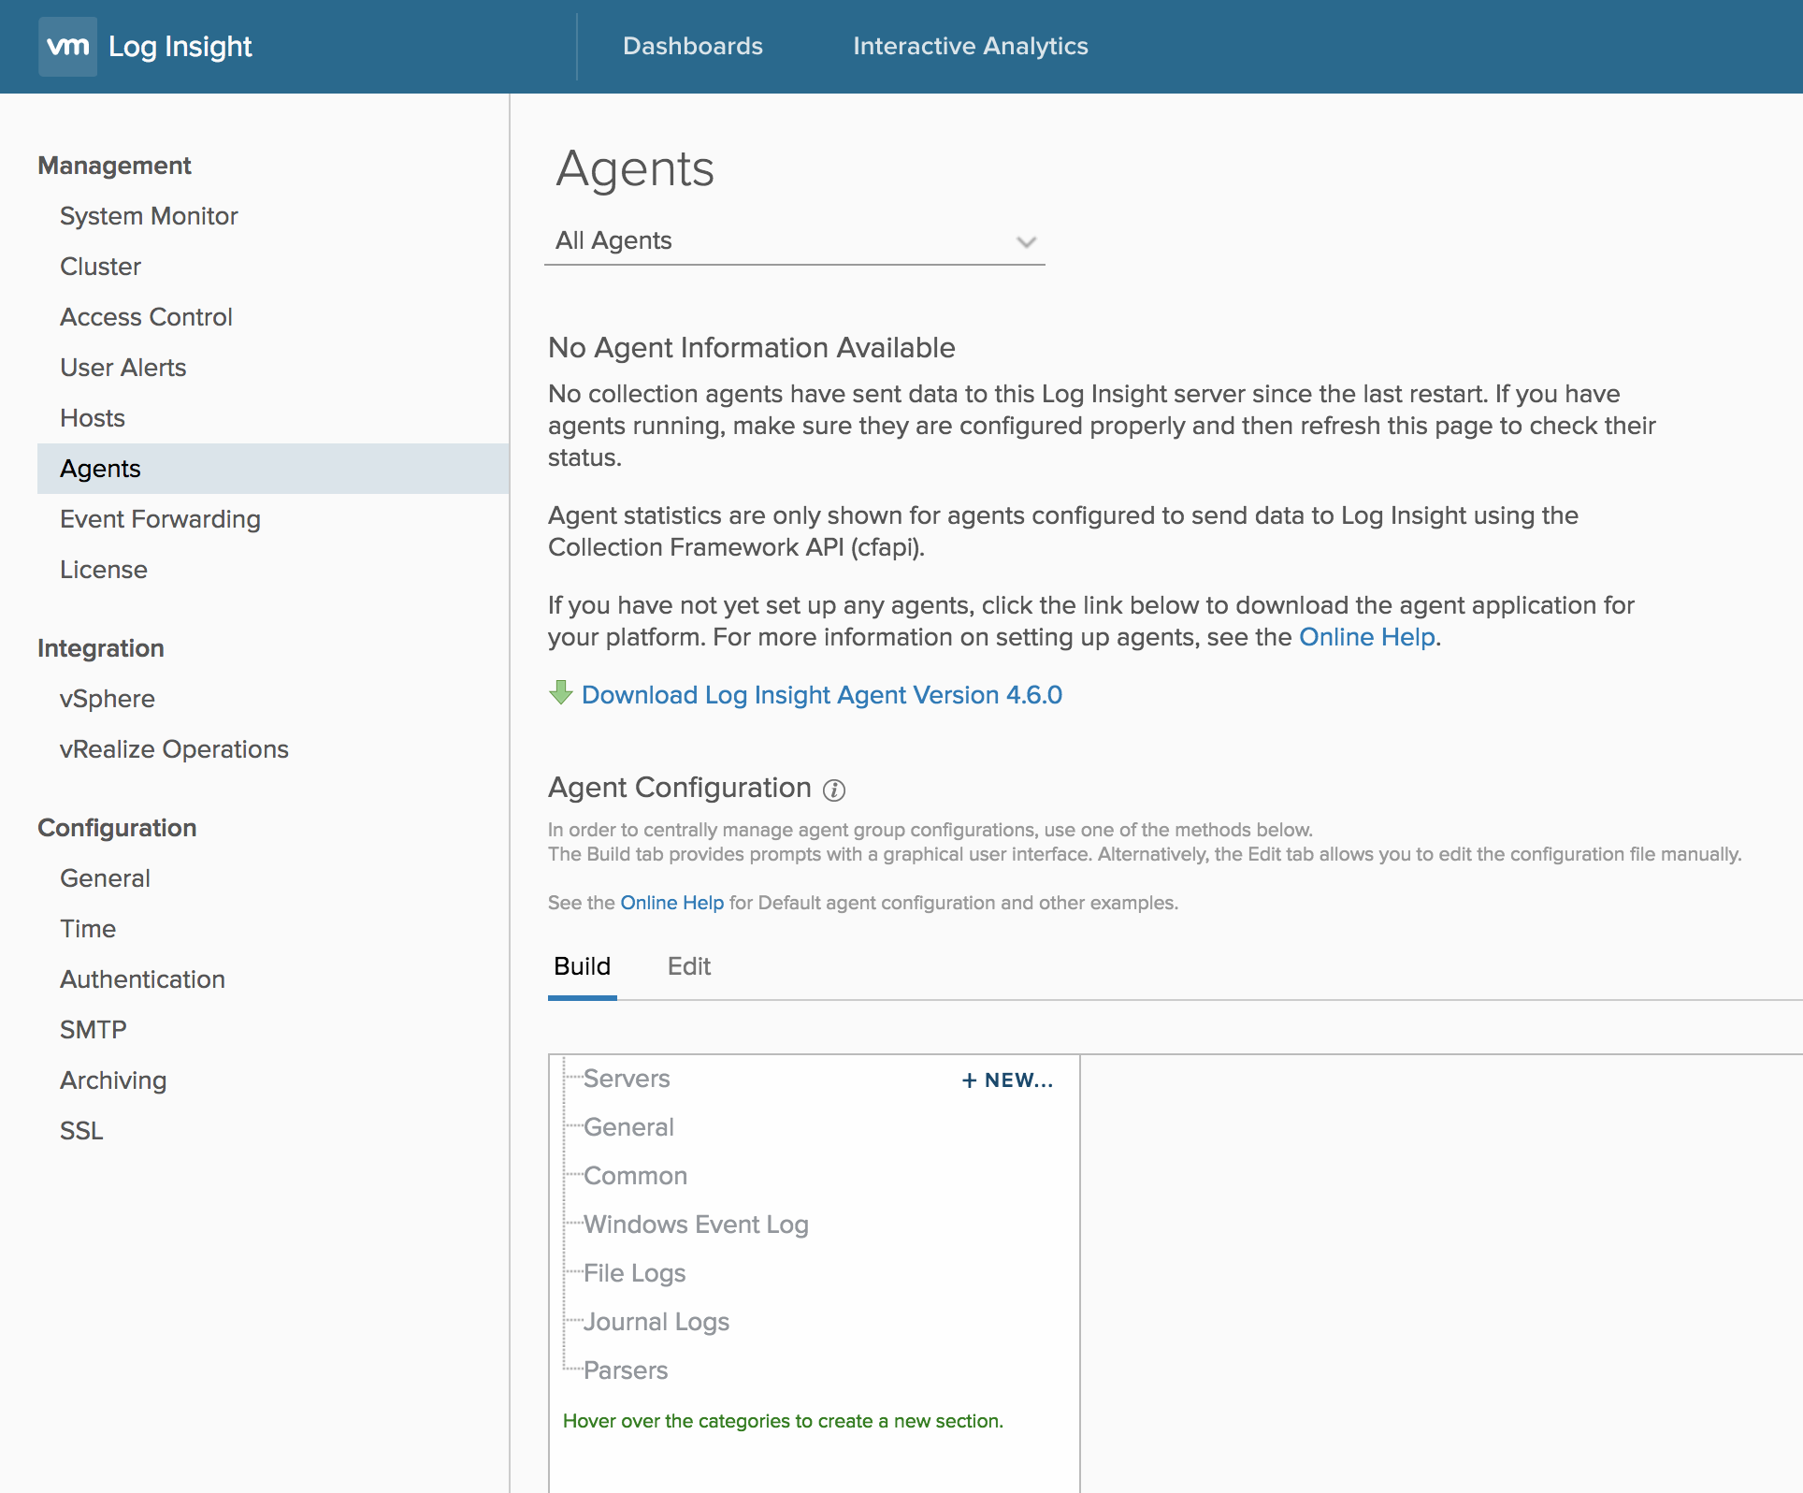Switch to the Edit tab
The height and width of the screenshot is (1493, 1803).
688,966
